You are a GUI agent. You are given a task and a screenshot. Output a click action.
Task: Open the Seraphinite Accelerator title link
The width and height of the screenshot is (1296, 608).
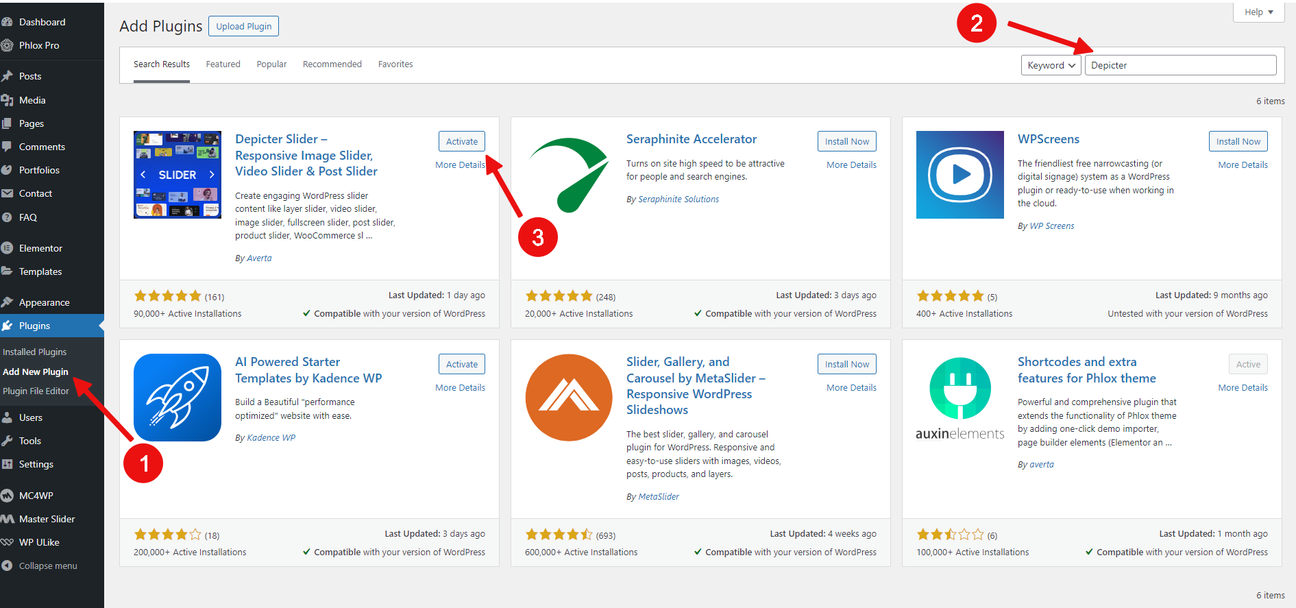coord(692,139)
